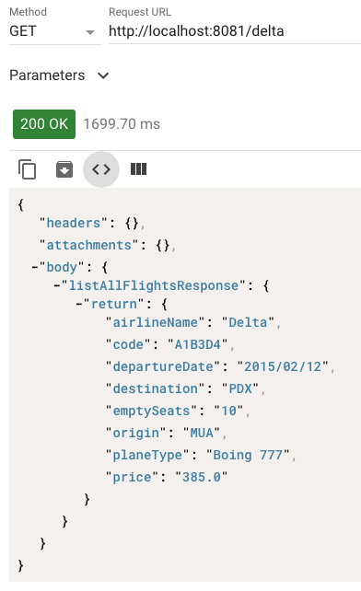The image size is (361, 591).
Task: Collapse the "return" JSON node
Action: pos(79,304)
